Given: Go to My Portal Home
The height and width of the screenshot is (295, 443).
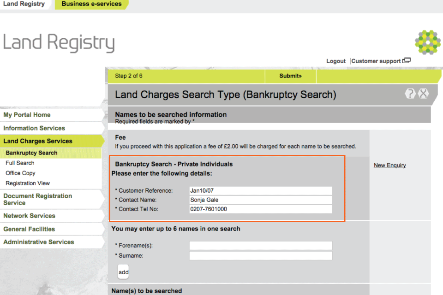Looking at the screenshot, I should coord(25,115).
